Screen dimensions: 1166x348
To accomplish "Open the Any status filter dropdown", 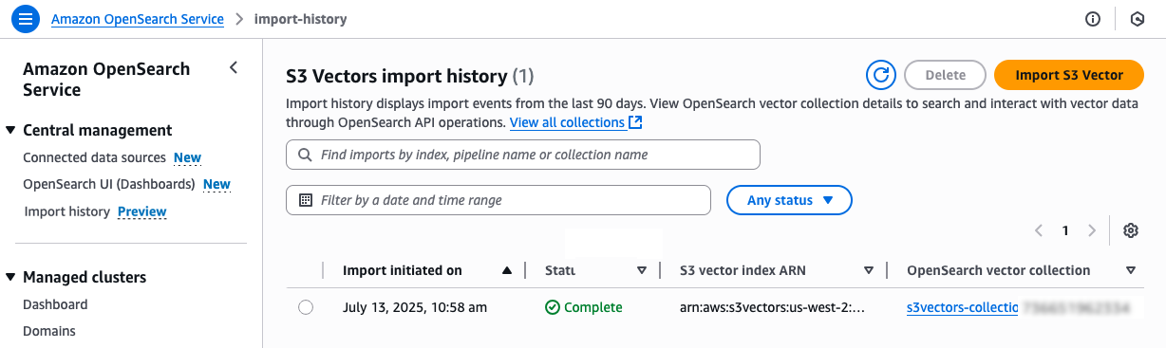I will point(789,200).
